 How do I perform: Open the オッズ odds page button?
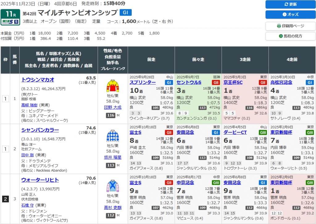(x=290, y=14)
